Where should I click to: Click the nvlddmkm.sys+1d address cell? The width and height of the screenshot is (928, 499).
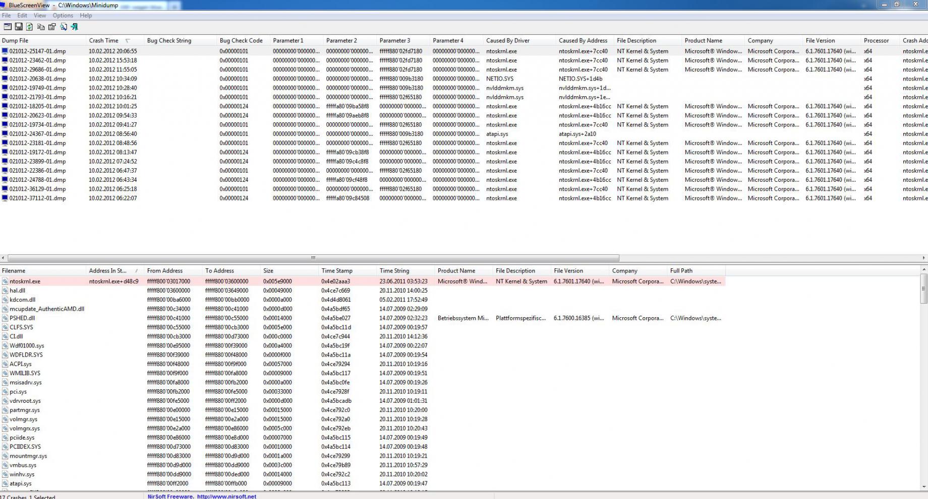pos(585,88)
